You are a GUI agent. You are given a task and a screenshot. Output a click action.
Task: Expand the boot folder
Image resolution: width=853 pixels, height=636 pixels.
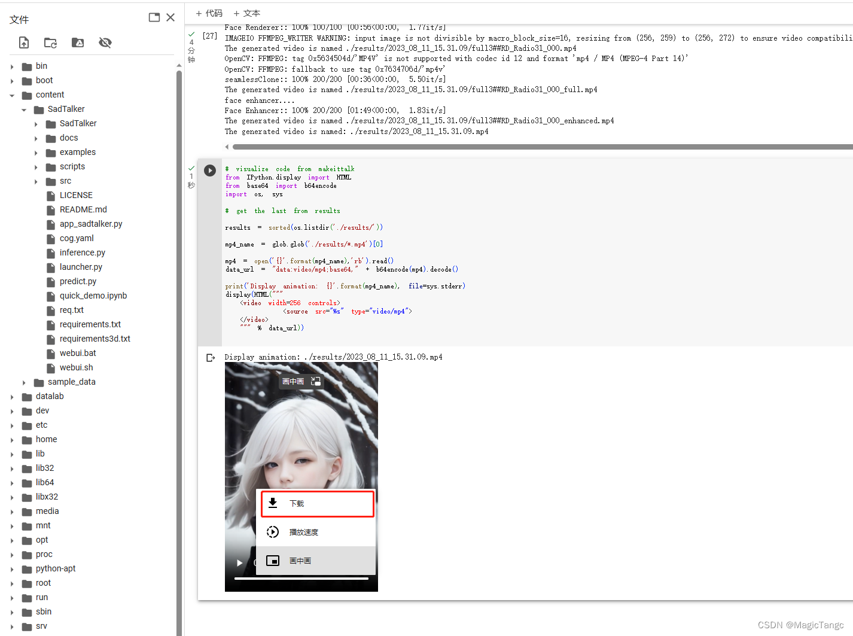pyautogui.click(x=12, y=81)
